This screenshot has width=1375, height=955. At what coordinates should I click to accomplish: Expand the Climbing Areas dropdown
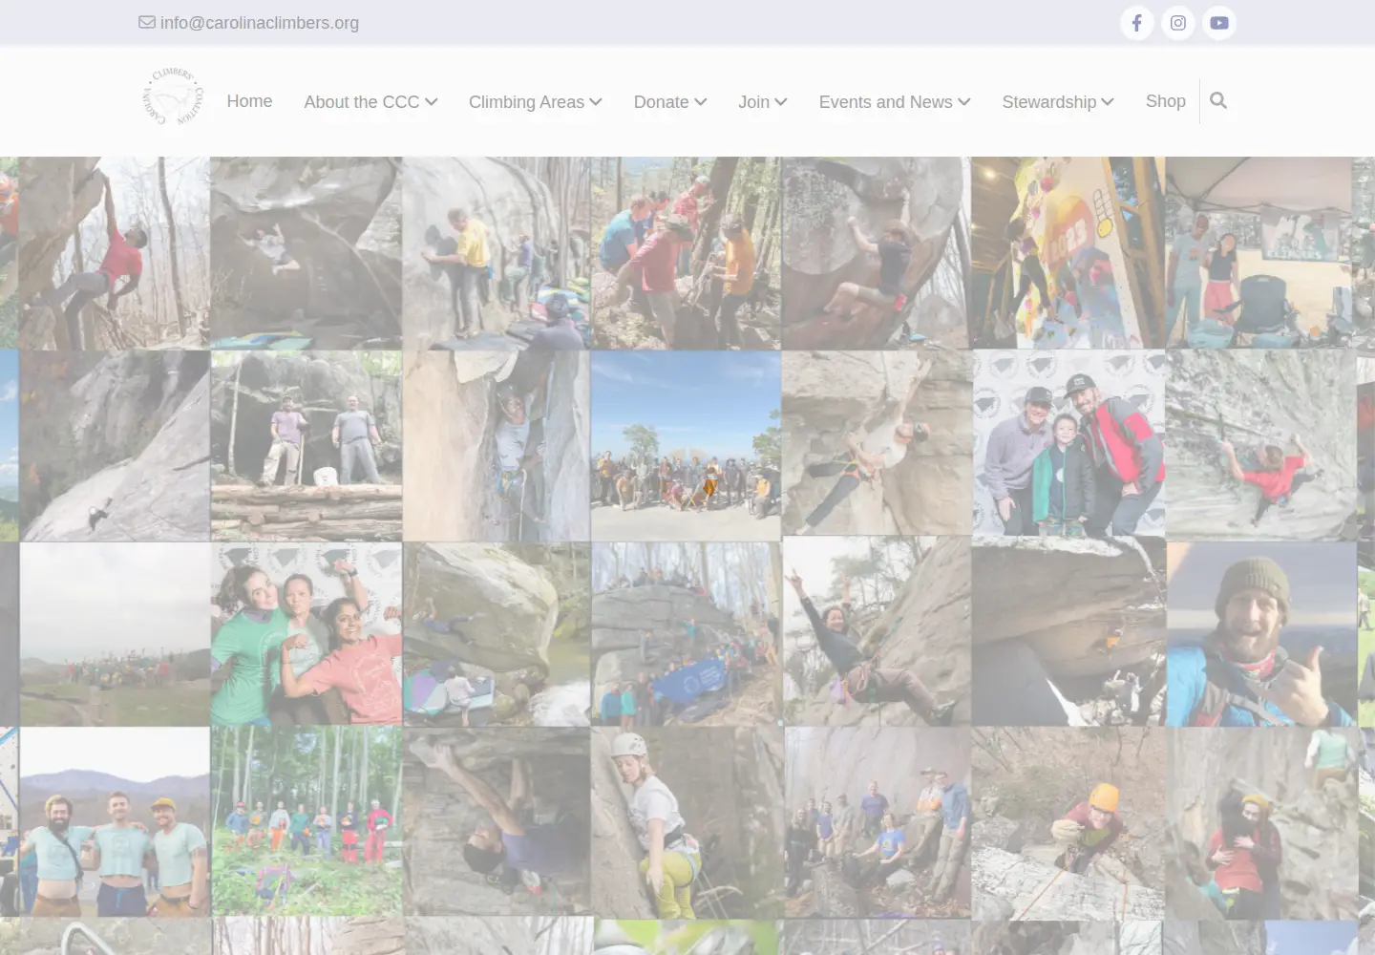coord(535,102)
